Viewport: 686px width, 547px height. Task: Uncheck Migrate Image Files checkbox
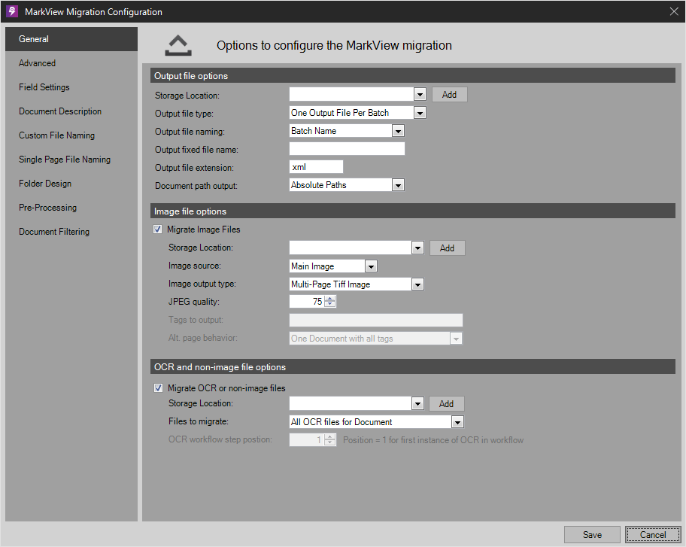click(157, 229)
